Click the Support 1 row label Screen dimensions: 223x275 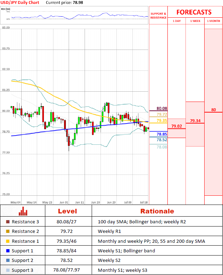[22, 251]
